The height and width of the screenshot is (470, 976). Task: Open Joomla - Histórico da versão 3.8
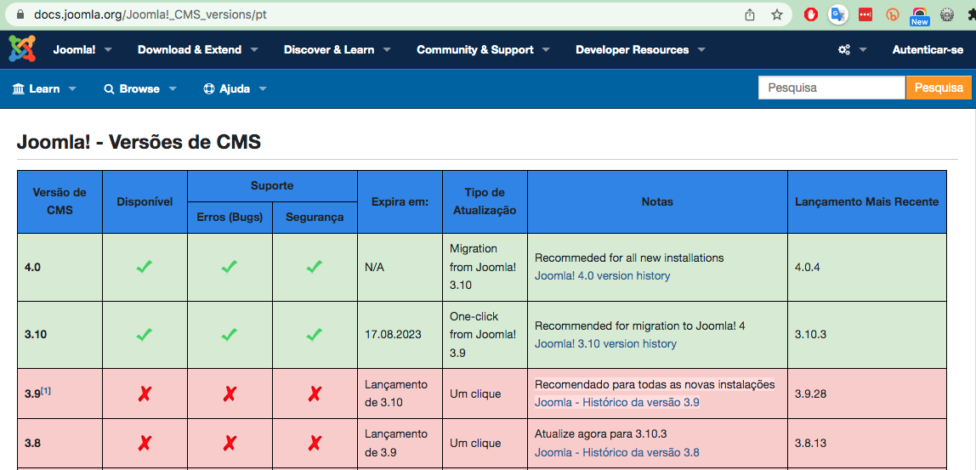click(617, 452)
